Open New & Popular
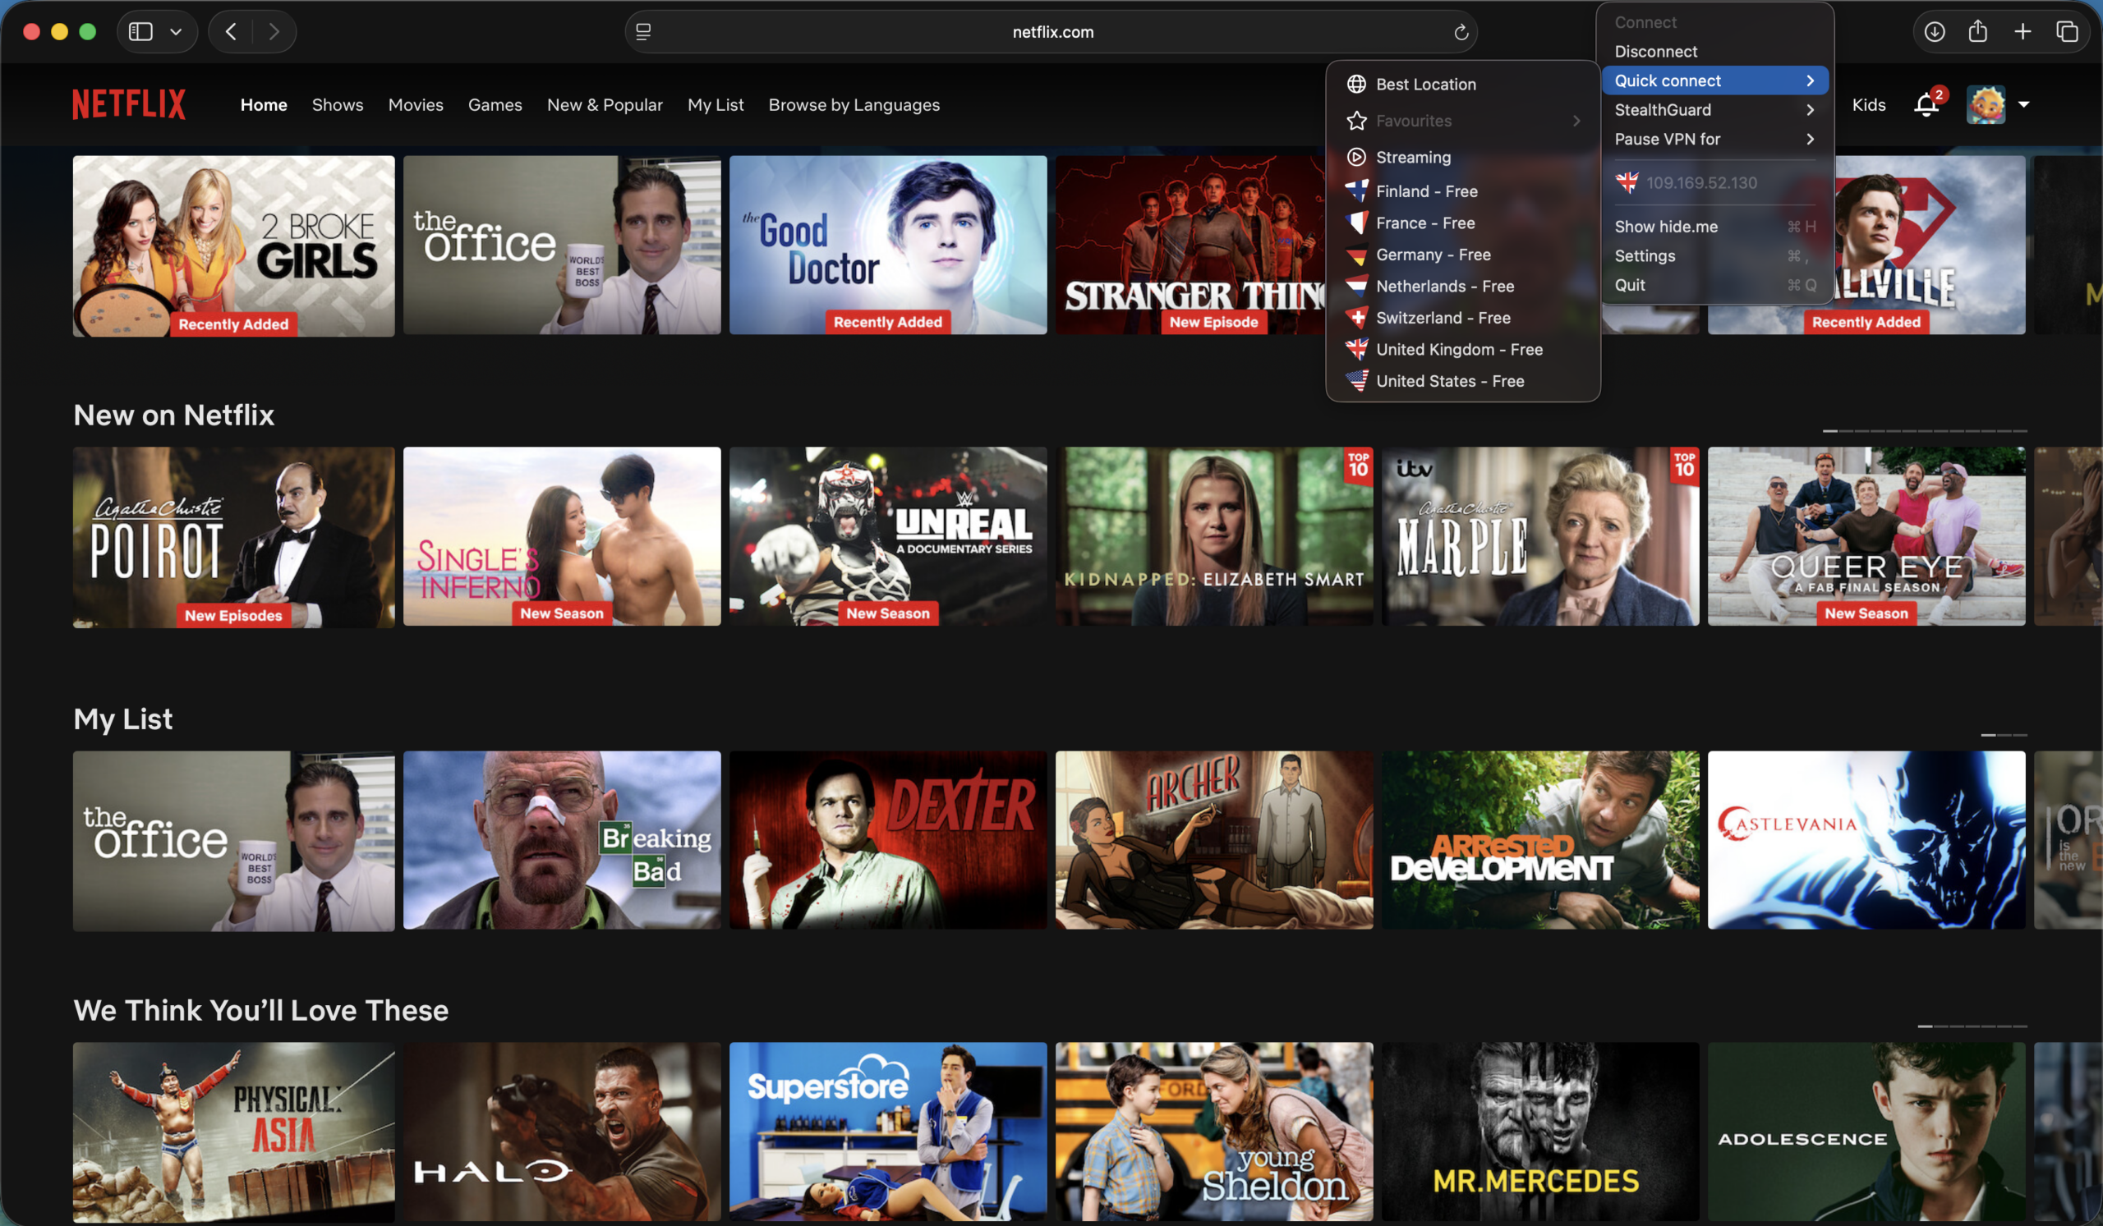2103x1226 pixels. click(x=605, y=105)
